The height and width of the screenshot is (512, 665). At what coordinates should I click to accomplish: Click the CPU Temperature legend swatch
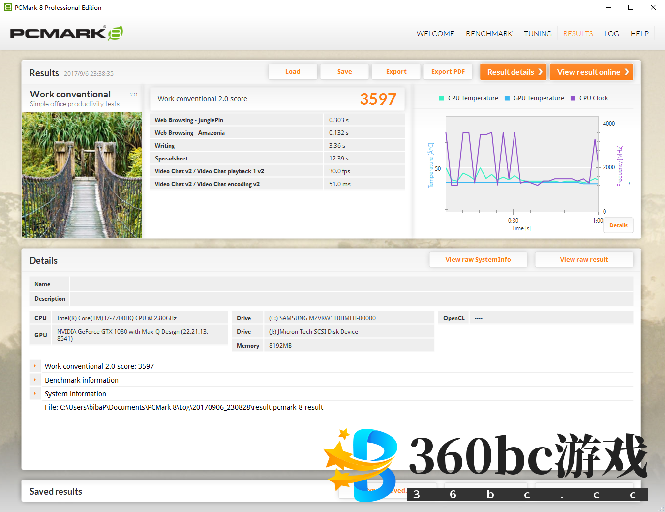click(x=442, y=98)
